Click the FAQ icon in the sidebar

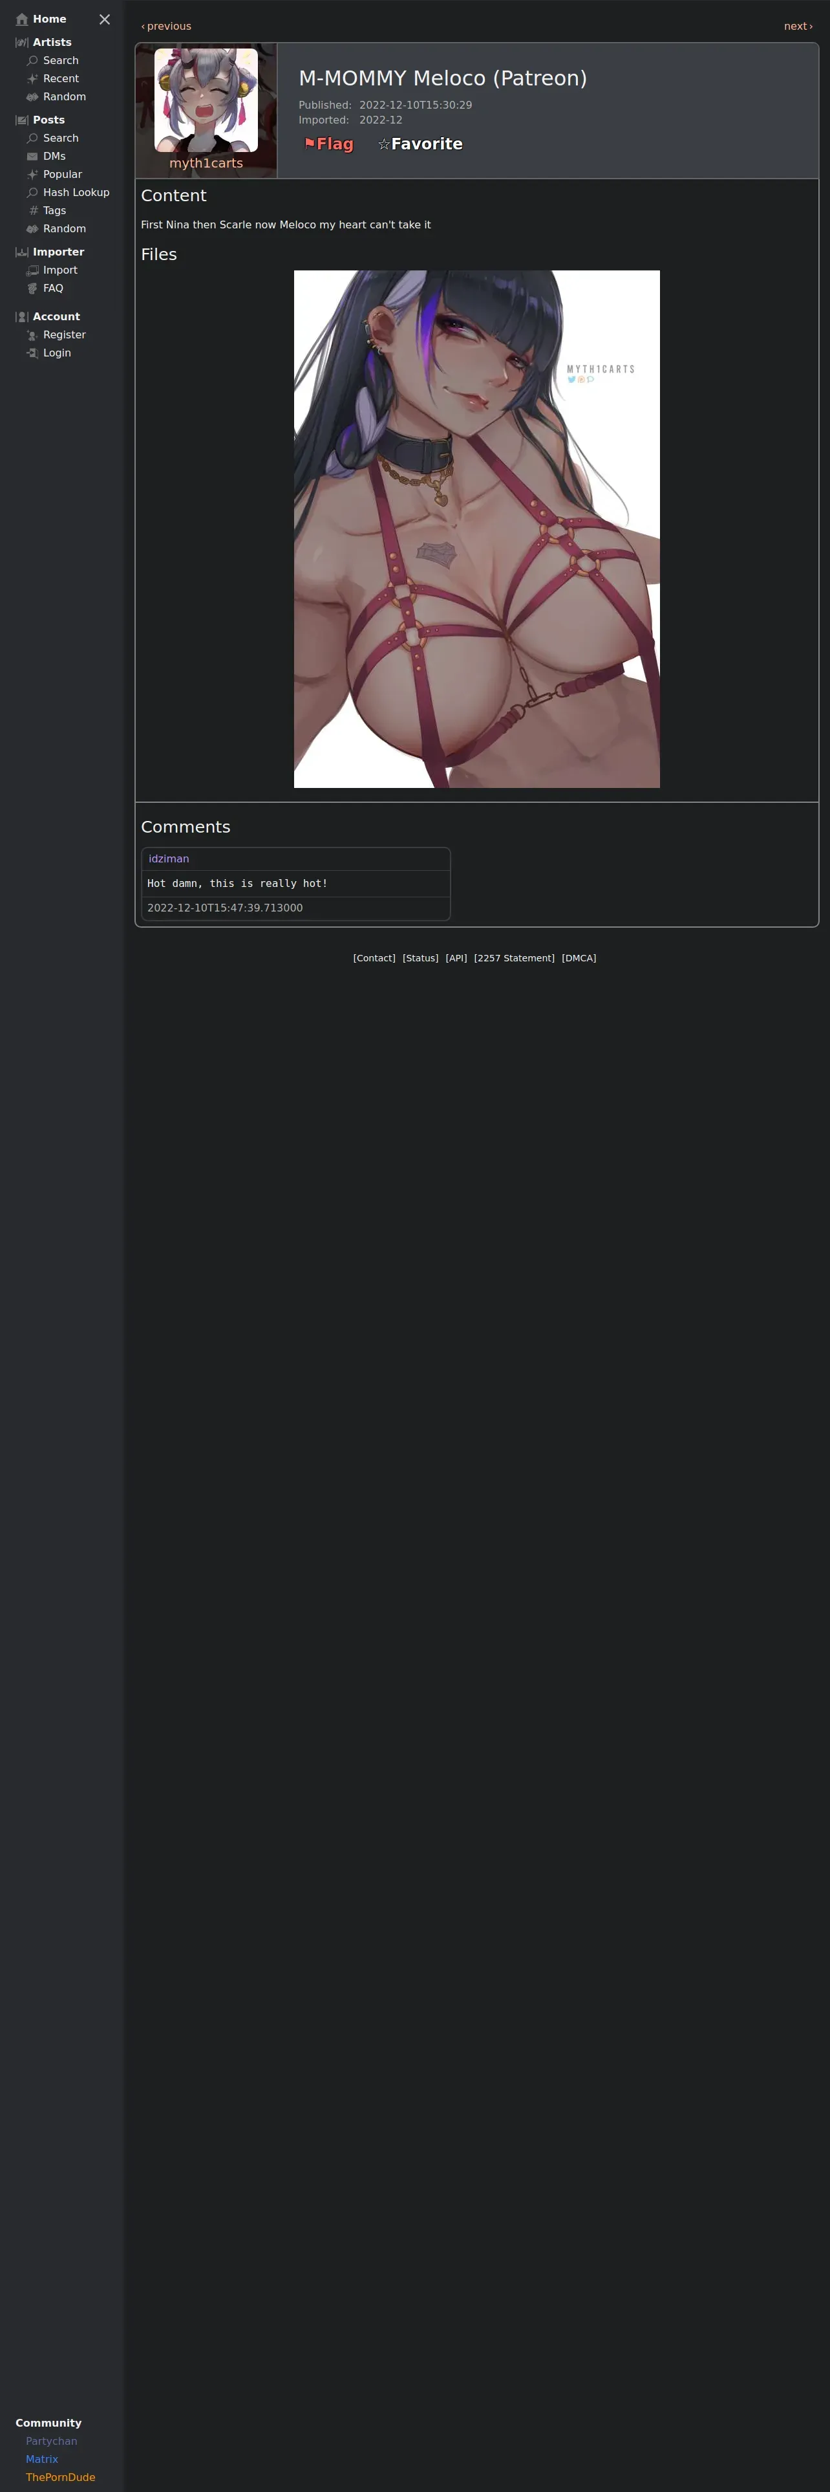coord(33,289)
